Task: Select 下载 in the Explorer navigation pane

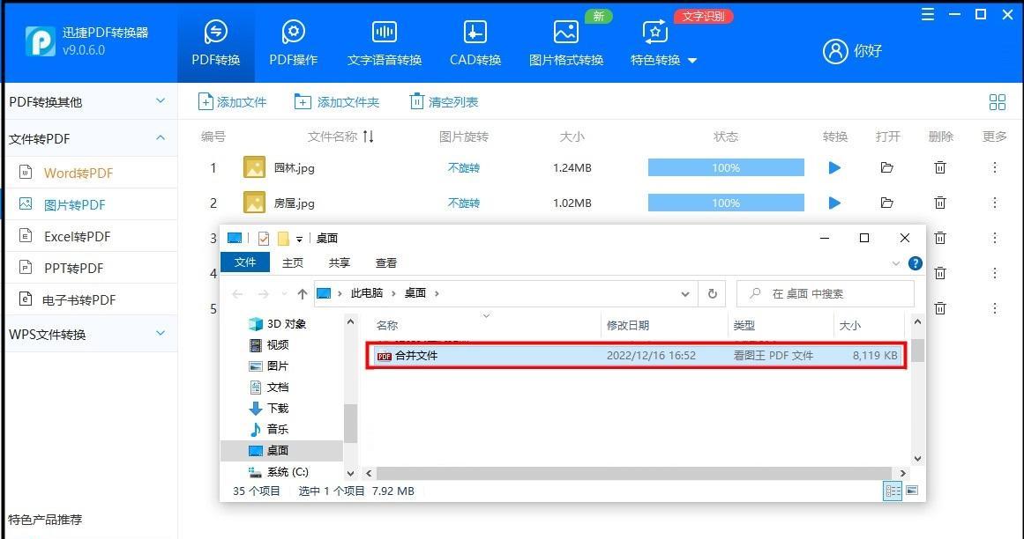Action: point(269,408)
